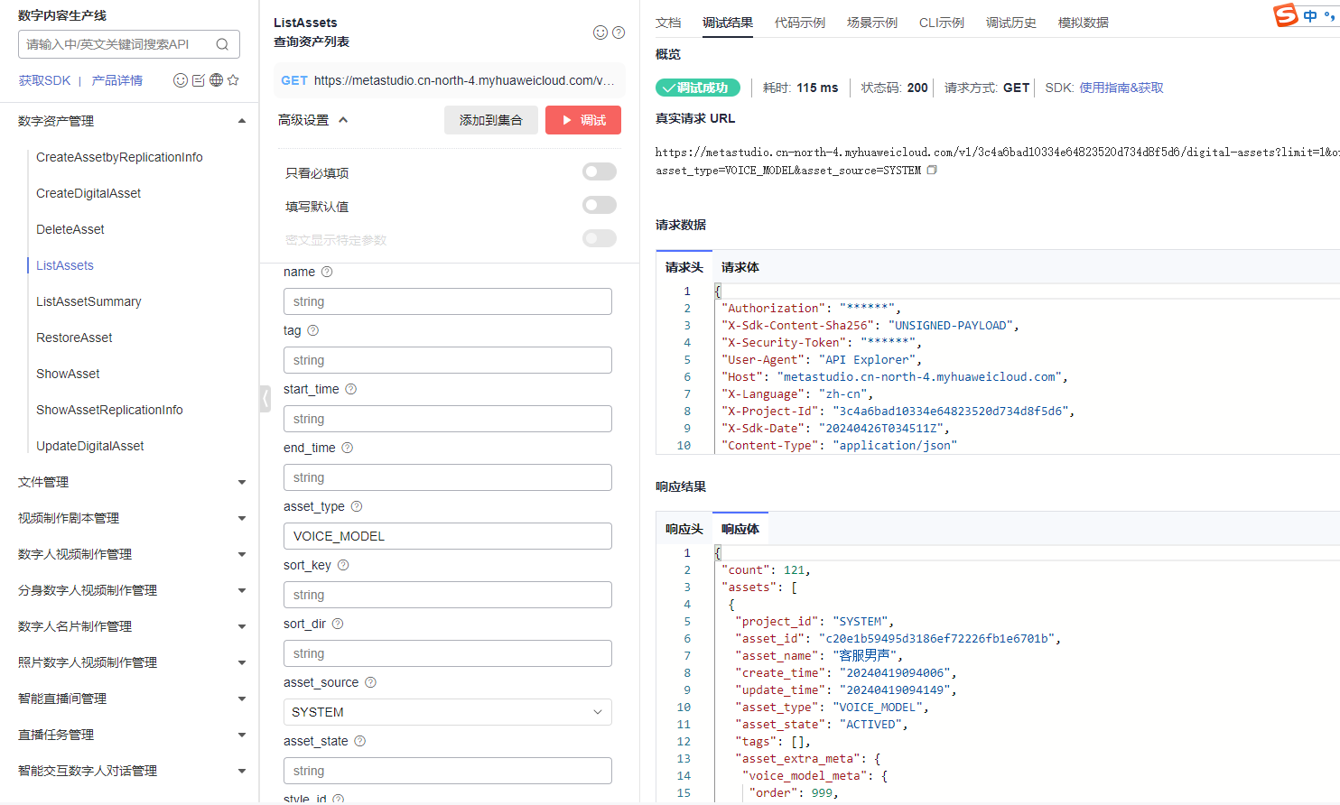Click the smiley feedback icon beside 产品详情
This screenshot has width=1340, height=805.
click(181, 80)
